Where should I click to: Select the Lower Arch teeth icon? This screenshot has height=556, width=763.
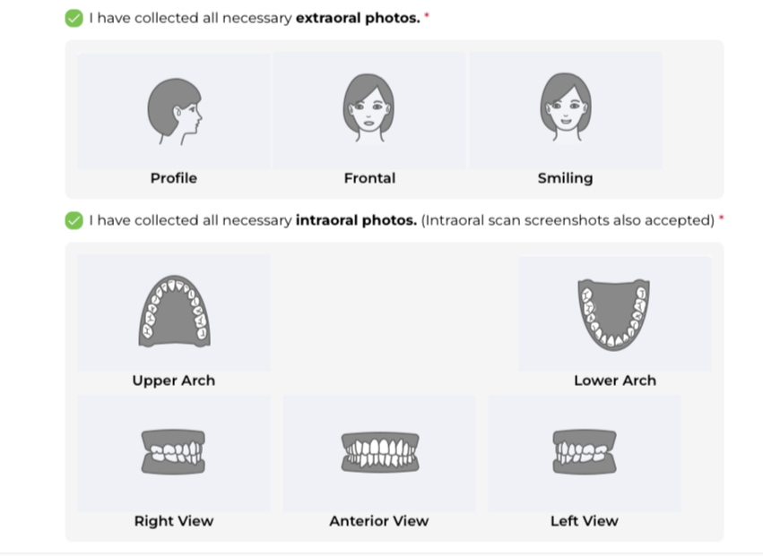614,315
